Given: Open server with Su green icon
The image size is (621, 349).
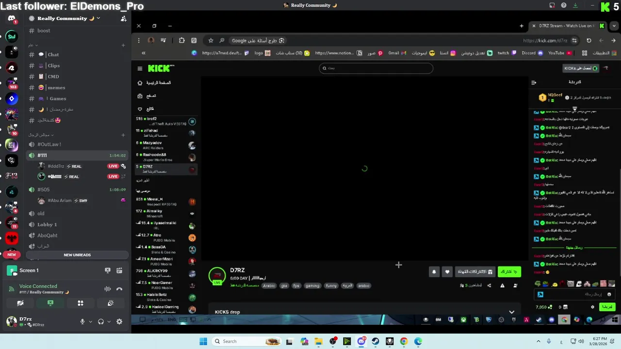Looking at the screenshot, I should pos(12,36).
